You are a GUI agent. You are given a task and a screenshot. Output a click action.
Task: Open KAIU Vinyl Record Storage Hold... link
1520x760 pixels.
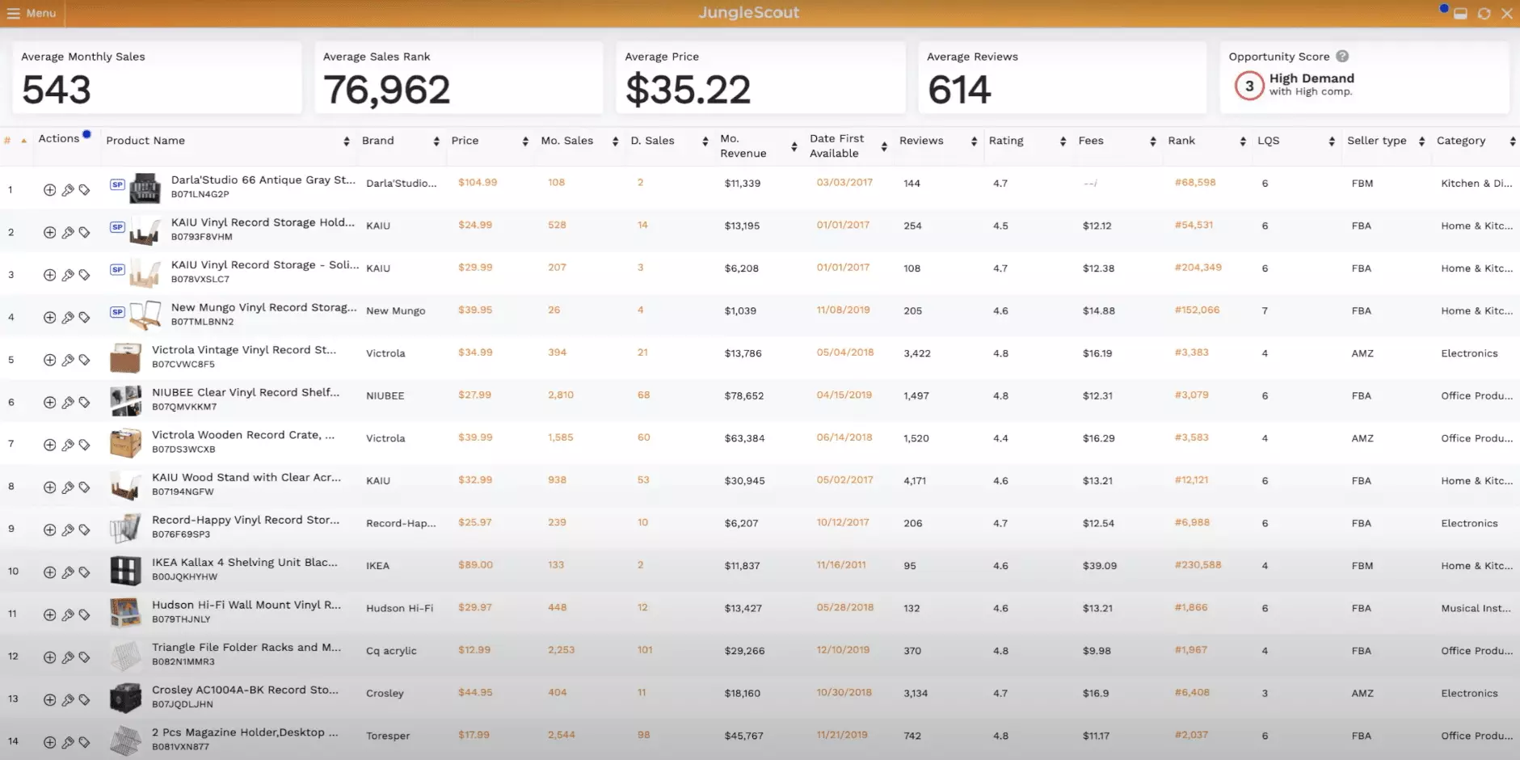263,222
